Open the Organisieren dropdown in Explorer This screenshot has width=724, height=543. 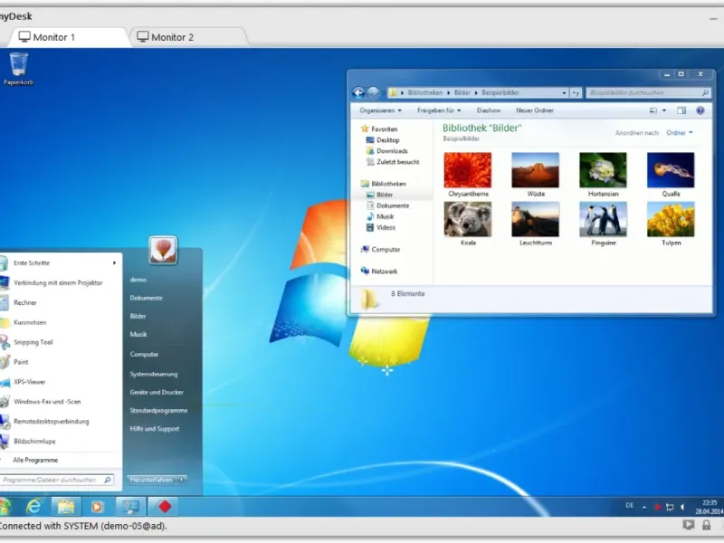(x=380, y=110)
